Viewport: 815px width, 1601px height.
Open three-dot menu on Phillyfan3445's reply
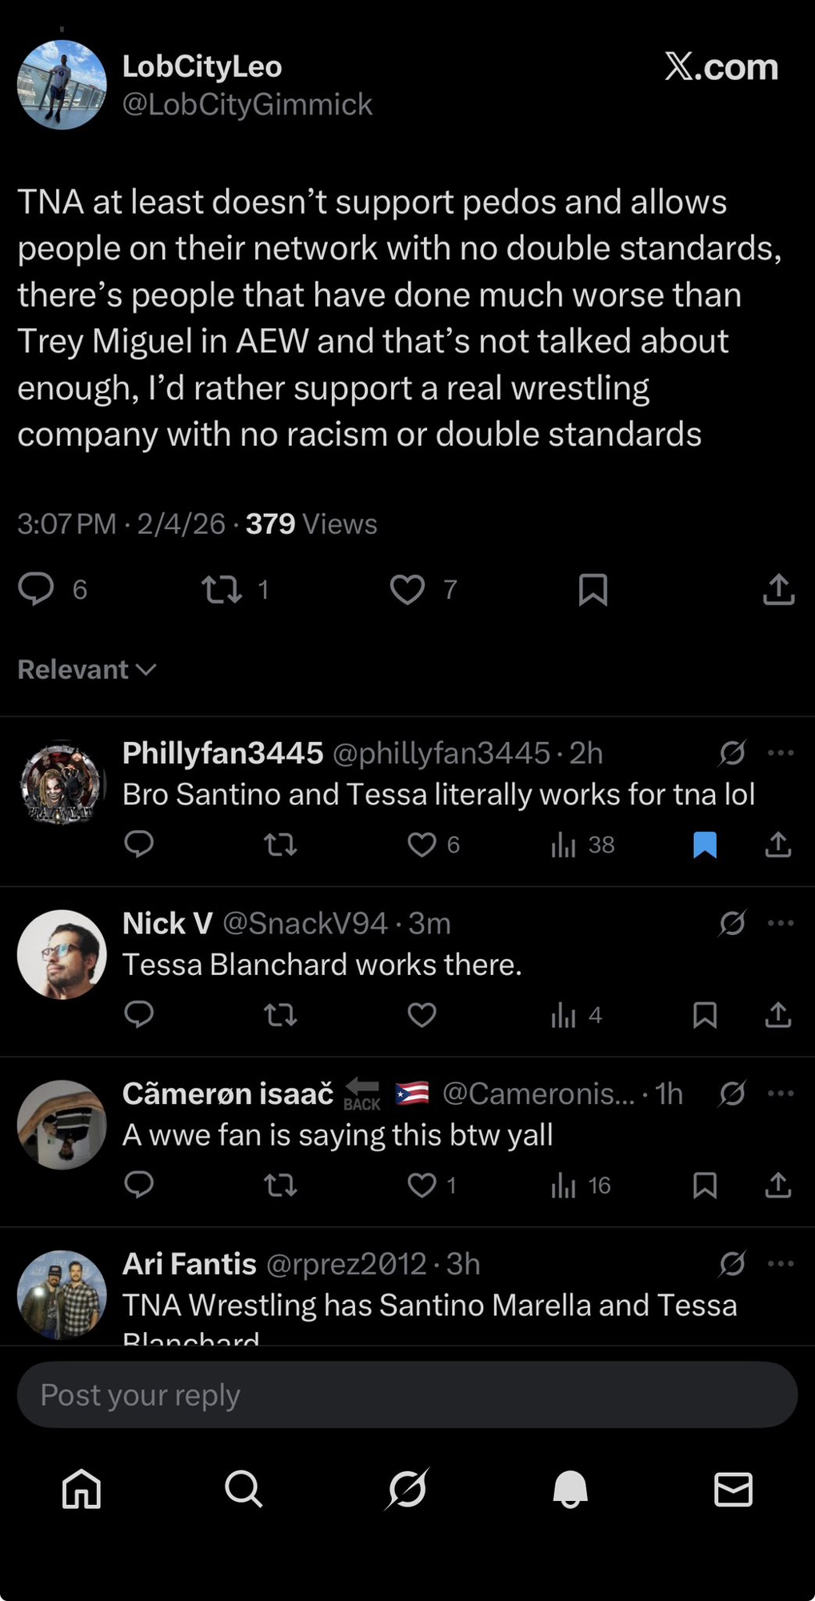click(781, 752)
